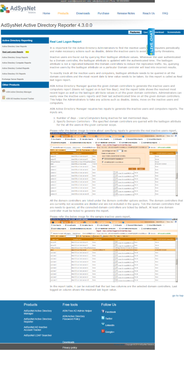Open Exchange Server Reports link
This screenshot has width=184, height=365.
tap(13, 79)
